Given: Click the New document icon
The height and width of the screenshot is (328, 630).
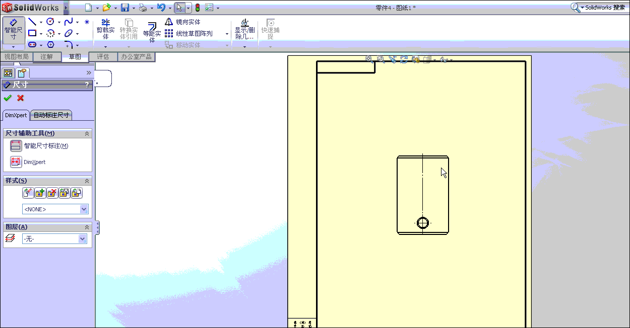Looking at the screenshot, I should [x=88, y=8].
